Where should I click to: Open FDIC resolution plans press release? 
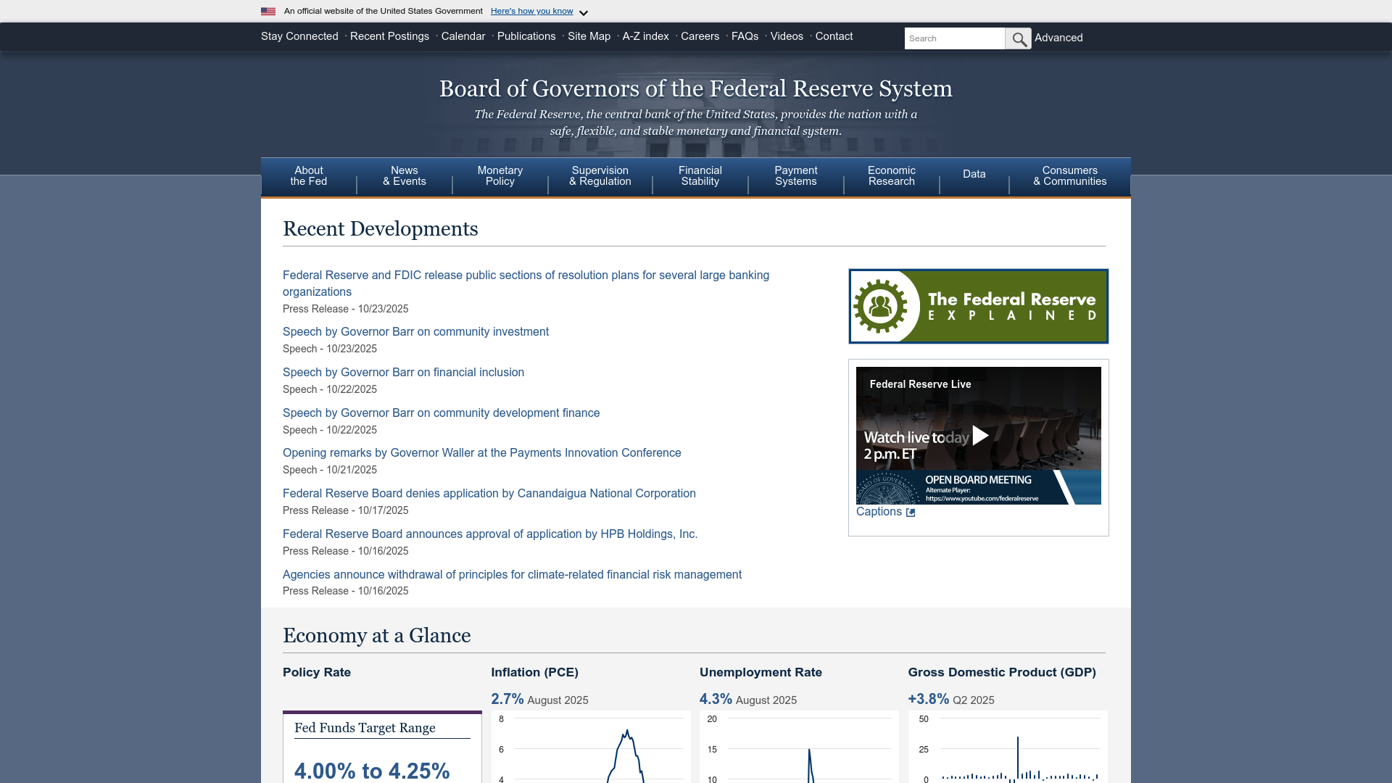526,283
